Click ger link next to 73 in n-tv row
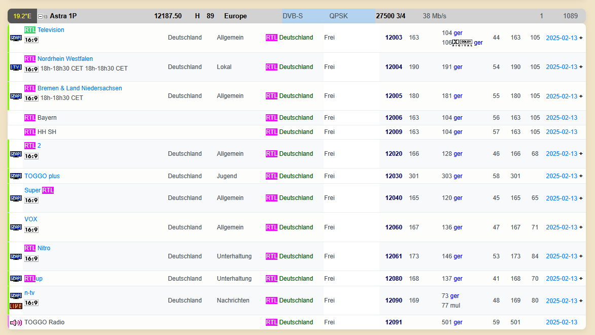595x335 pixels. tap(454, 295)
